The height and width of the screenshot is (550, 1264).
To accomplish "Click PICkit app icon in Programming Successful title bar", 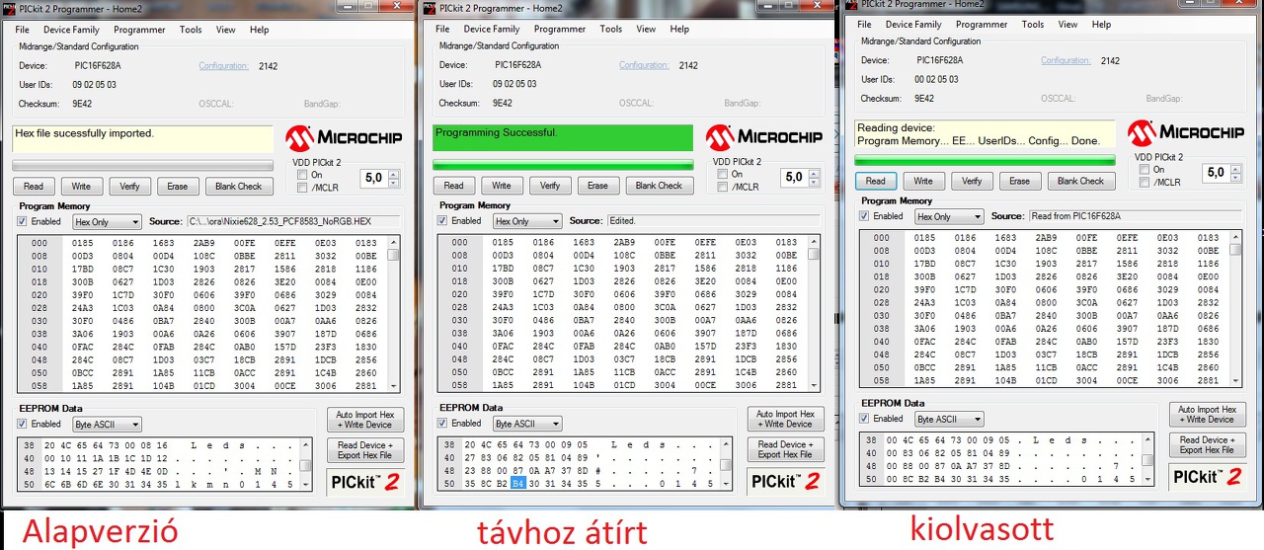I will click(x=428, y=8).
